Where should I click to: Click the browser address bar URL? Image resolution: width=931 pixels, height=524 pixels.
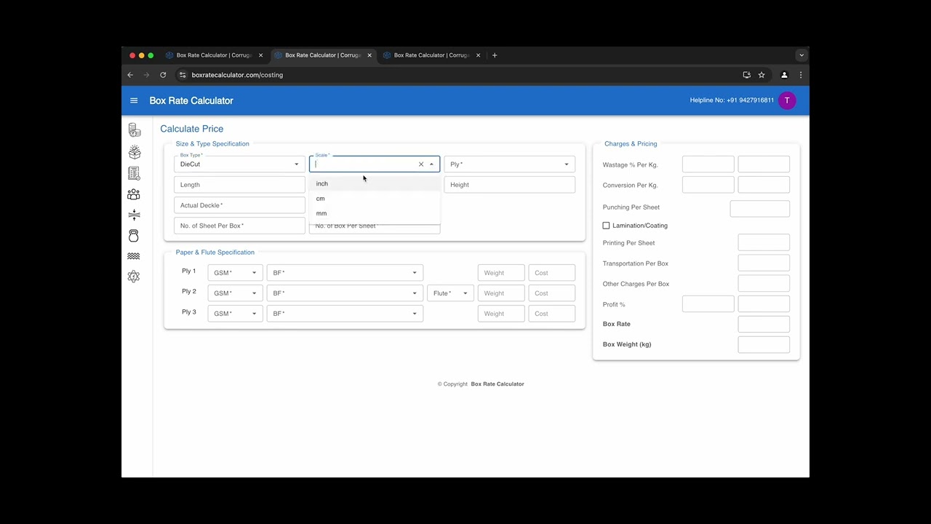pyautogui.click(x=237, y=75)
